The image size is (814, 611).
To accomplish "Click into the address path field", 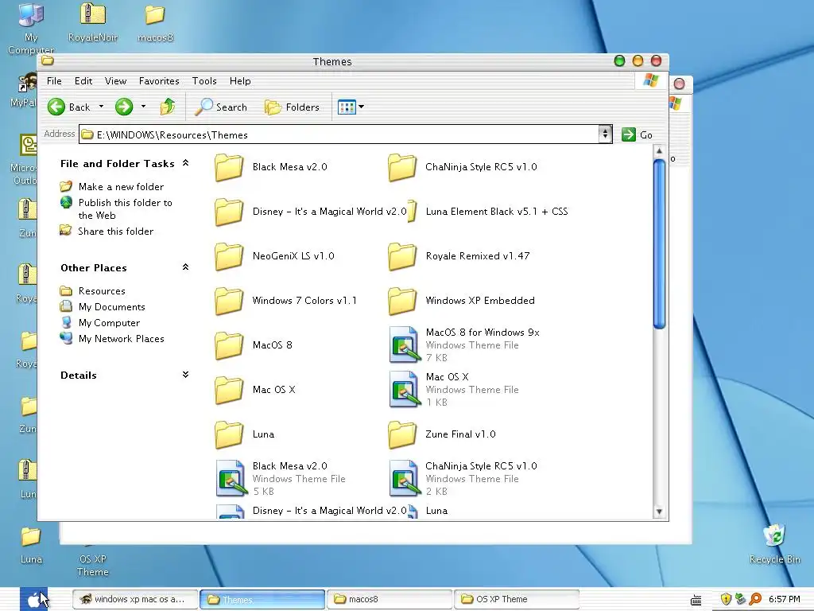I will pos(340,134).
